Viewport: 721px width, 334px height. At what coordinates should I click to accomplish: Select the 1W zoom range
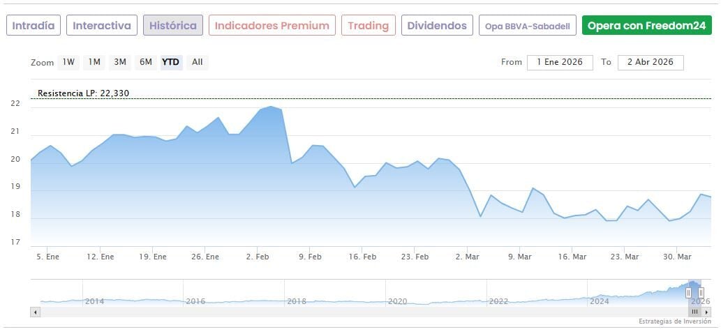click(68, 62)
